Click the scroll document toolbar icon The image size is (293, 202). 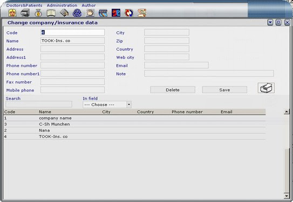142,13
